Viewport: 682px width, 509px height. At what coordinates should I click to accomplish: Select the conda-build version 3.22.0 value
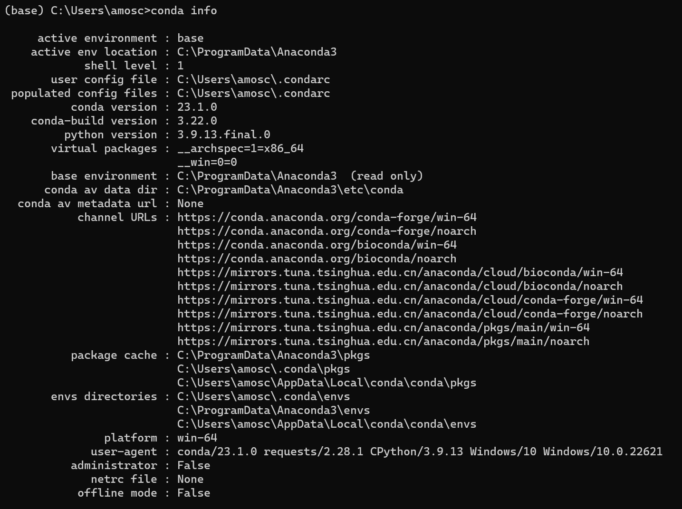(197, 121)
